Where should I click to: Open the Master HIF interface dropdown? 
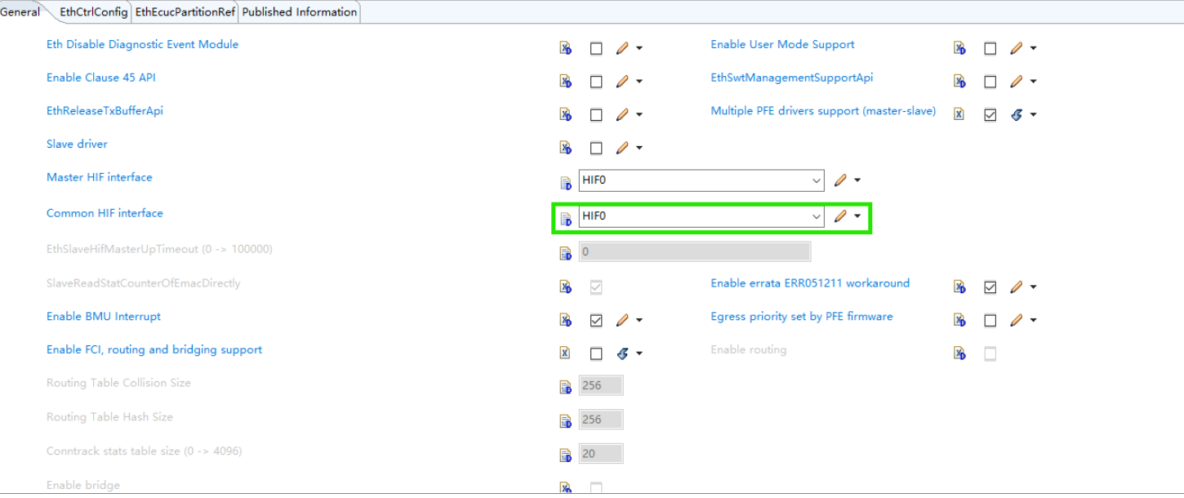coord(816,180)
